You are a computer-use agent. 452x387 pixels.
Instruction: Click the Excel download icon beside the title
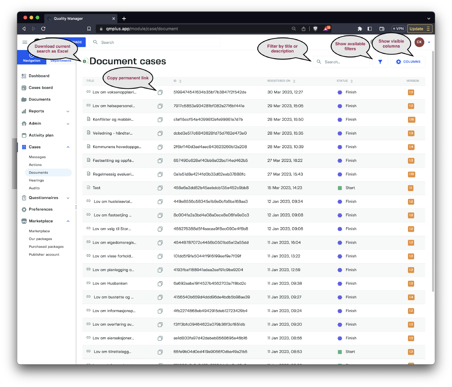click(x=85, y=61)
